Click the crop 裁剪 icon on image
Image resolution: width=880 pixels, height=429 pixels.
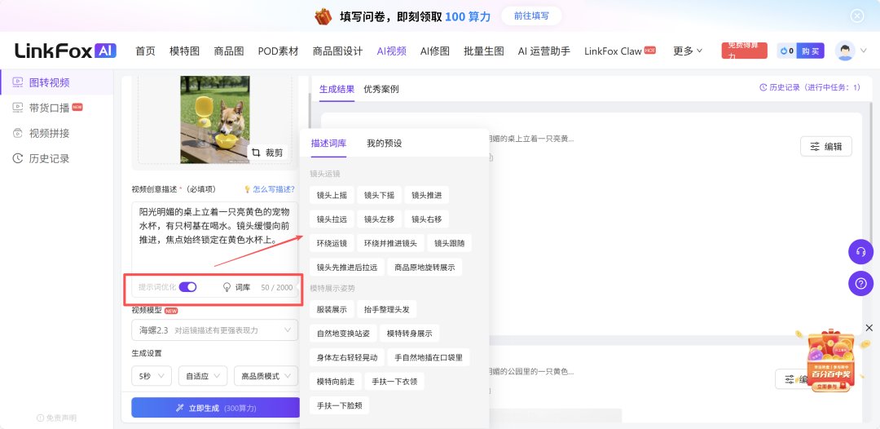pyautogui.click(x=256, y=153)
